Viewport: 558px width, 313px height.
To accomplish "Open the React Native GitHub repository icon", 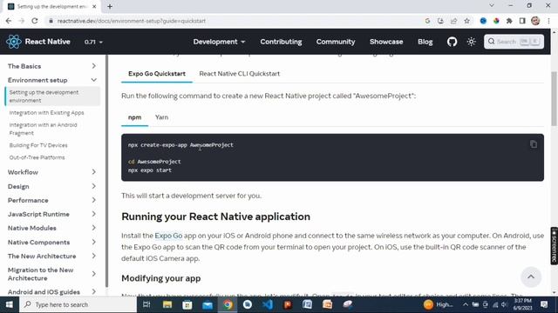I will coord(452,42).
